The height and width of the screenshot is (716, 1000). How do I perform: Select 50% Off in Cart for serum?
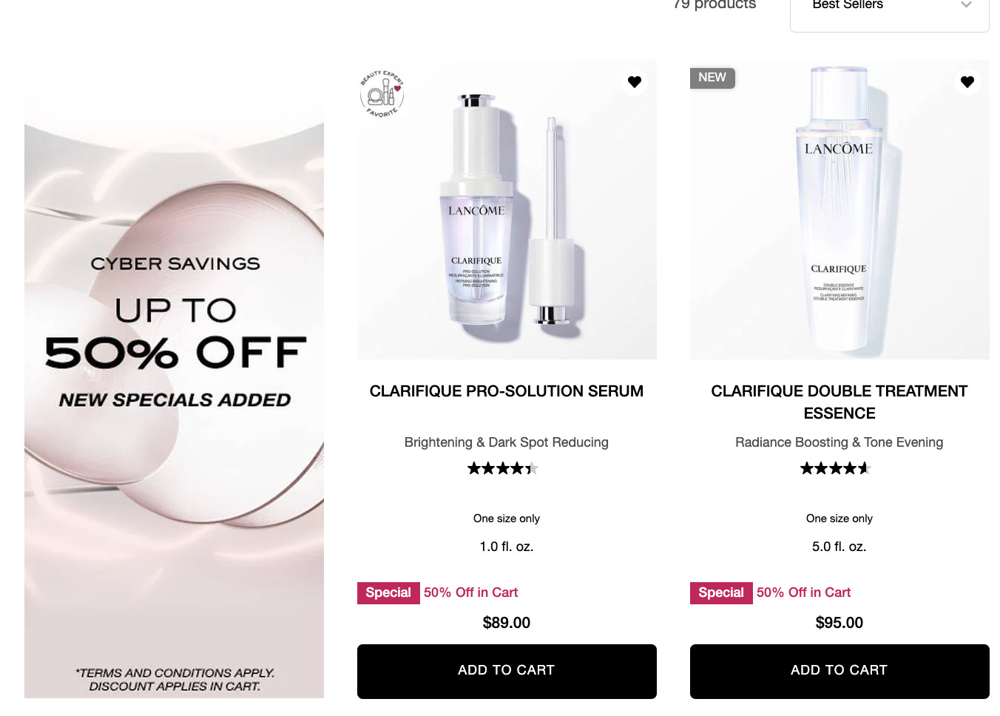tap(470, 592)
